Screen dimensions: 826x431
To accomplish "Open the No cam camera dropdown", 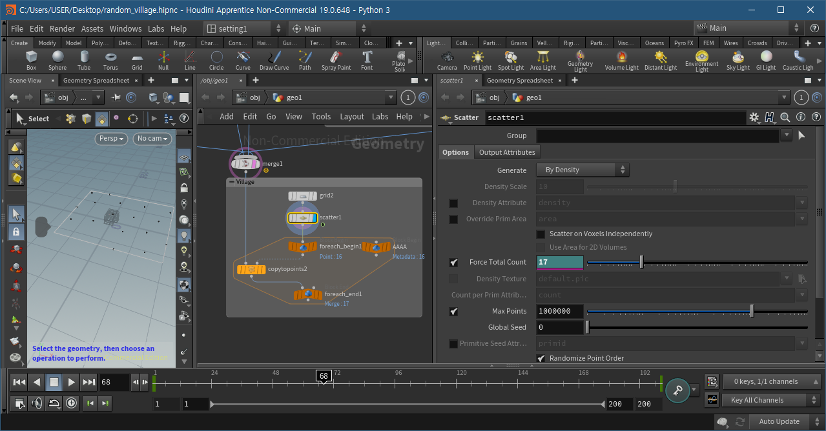I will pos(152,138).
